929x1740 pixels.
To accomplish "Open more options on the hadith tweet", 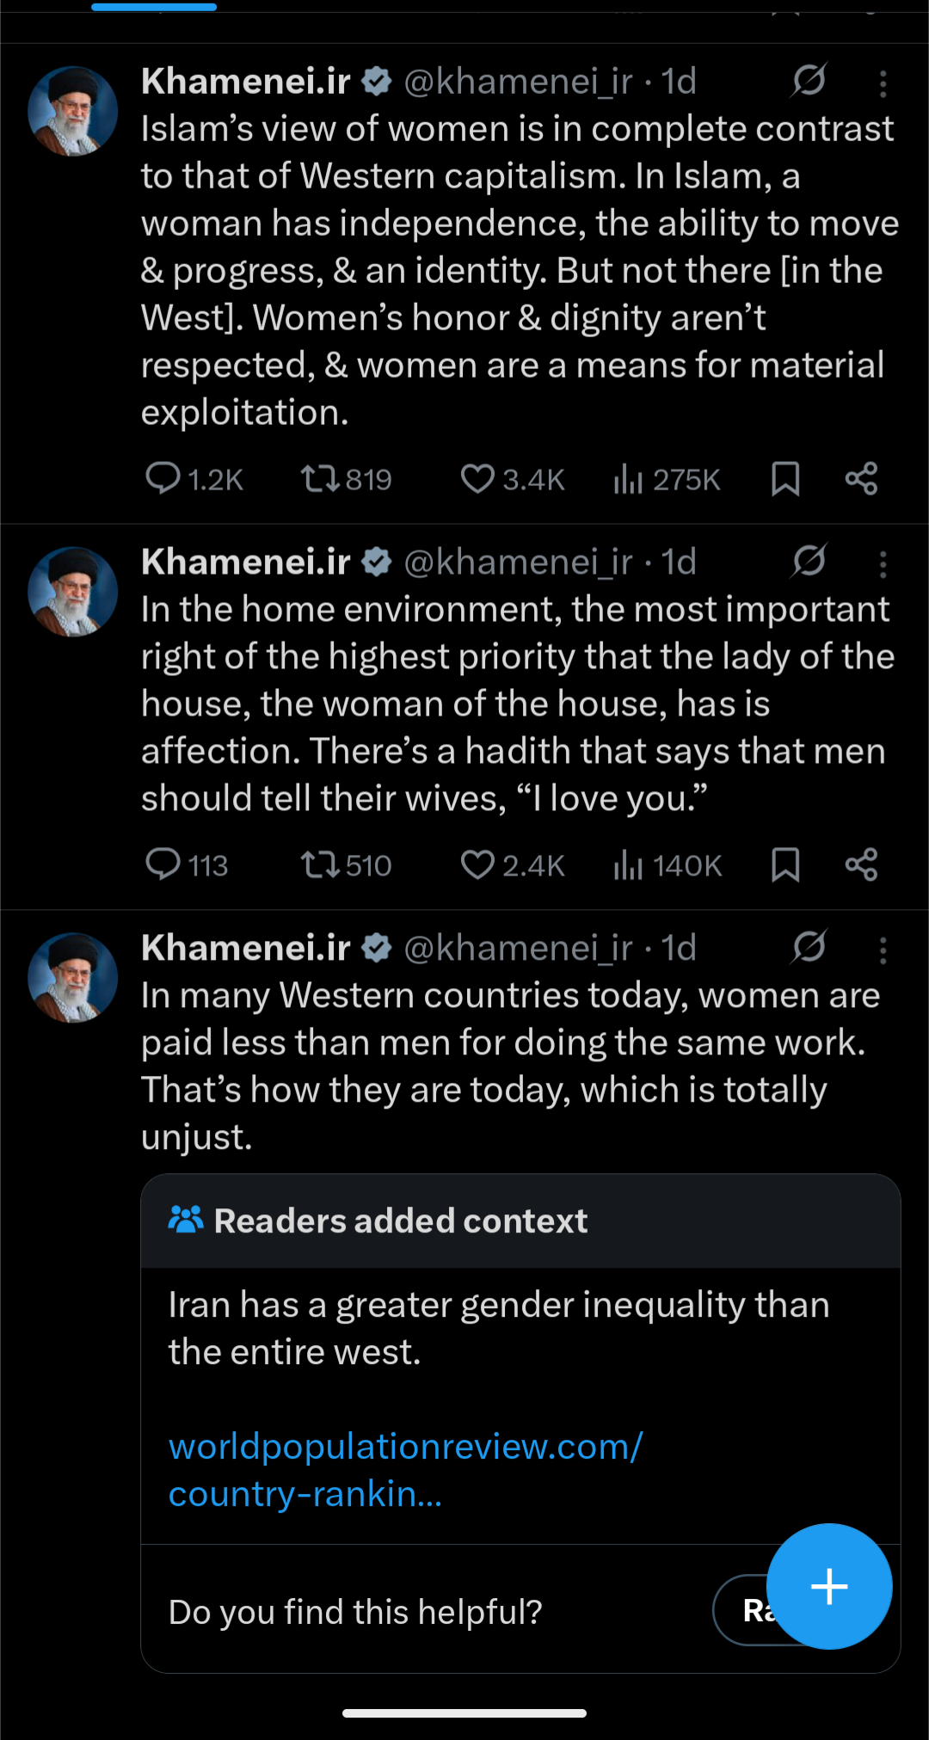I will [x=883, y=564].
